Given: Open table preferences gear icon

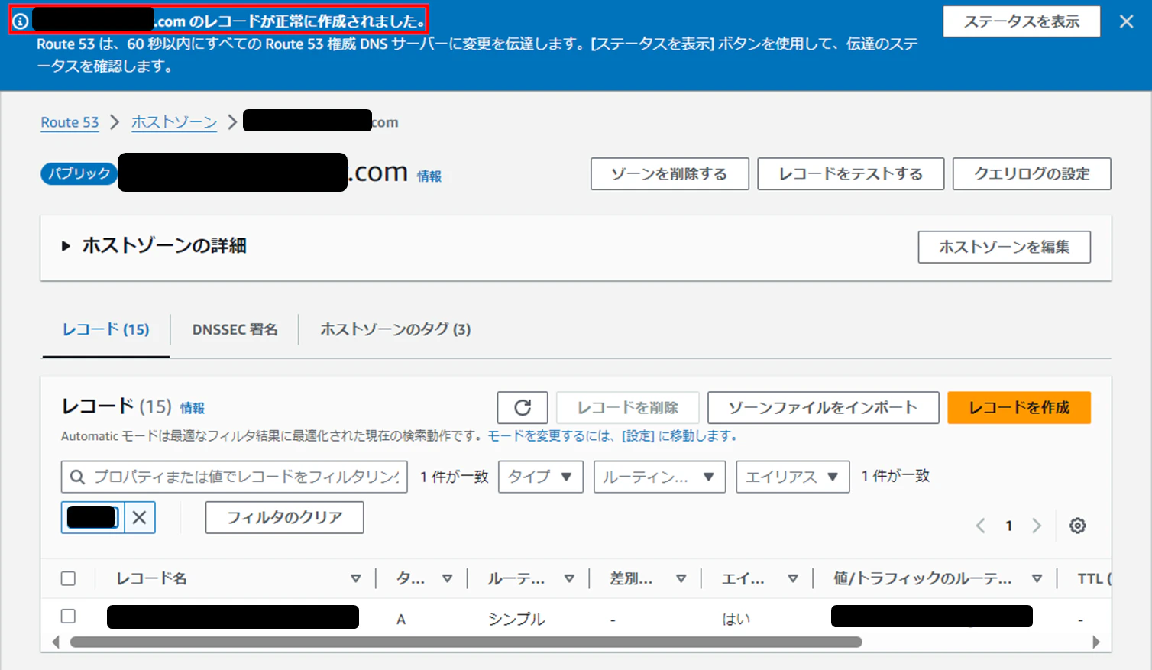Looking at the screenshot, I should 1077,526.
